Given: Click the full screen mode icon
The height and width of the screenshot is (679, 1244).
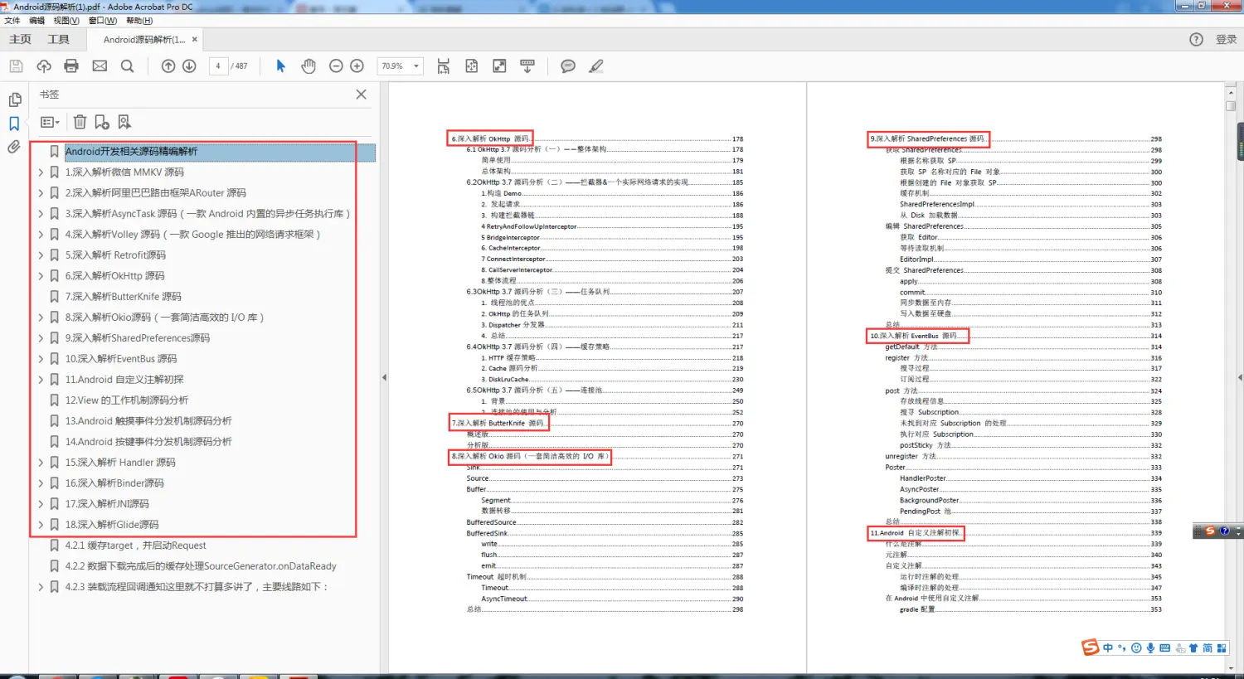Looking at the screenshot, I should (x=499, y=66).
